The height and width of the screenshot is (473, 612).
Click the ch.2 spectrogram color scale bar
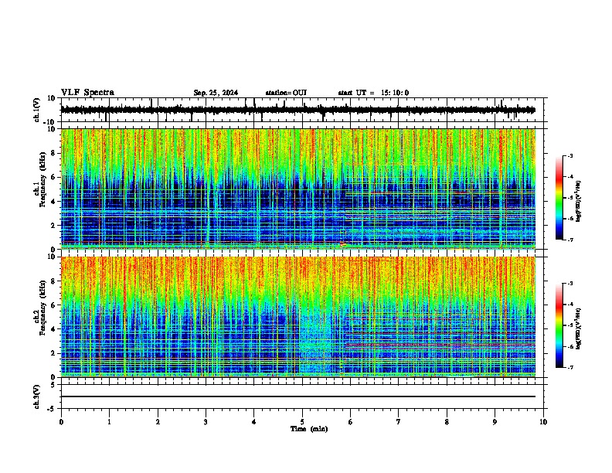pyautogui.click(x=559, y=325)
